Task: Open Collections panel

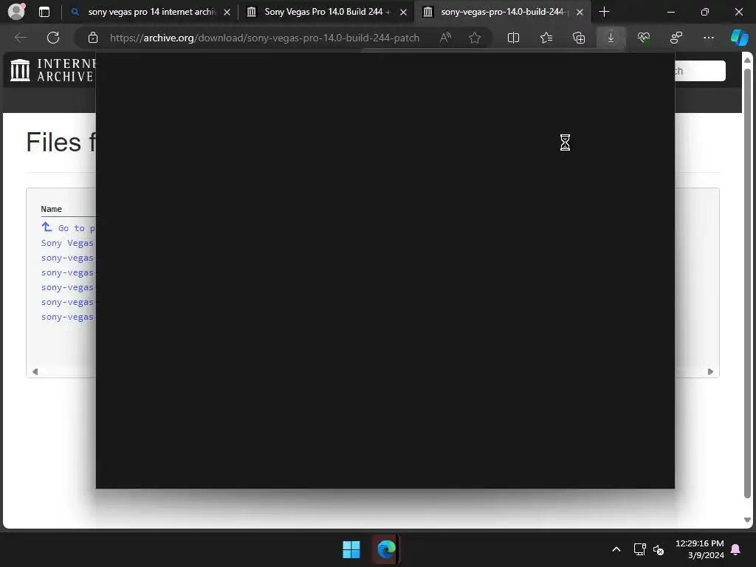Action: point(579,38)
